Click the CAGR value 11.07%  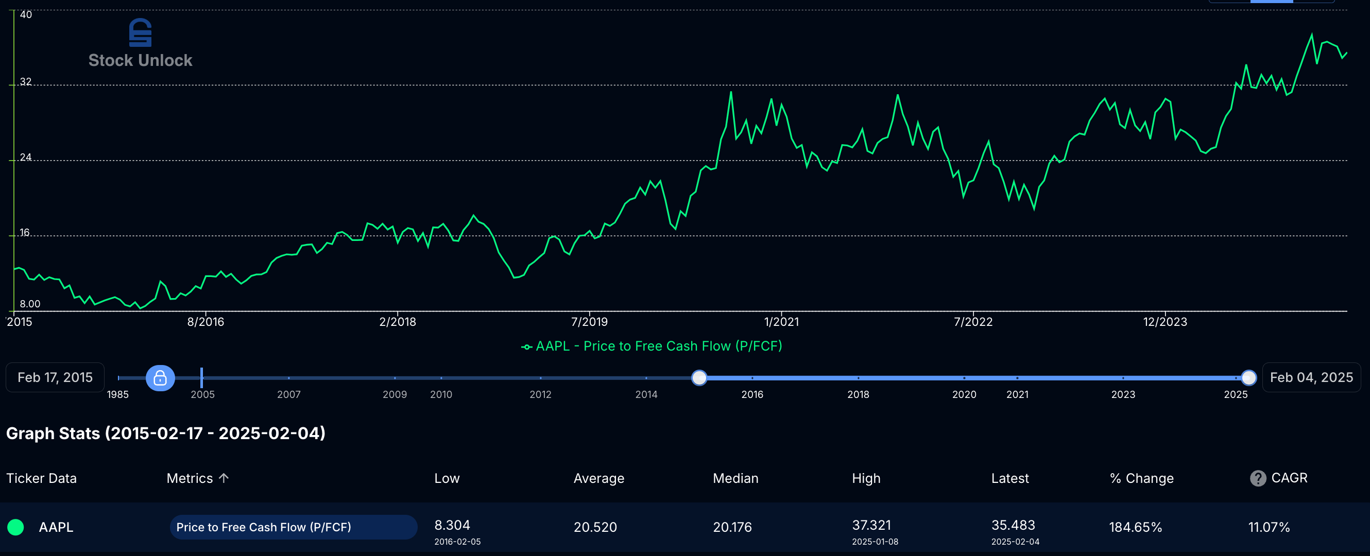tap(1269, 527)
